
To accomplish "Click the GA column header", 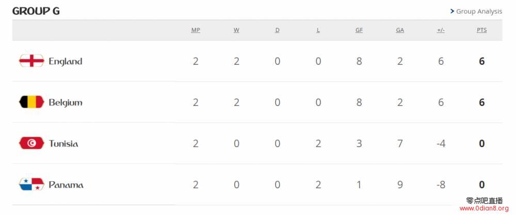I will [x=400, y=30].
